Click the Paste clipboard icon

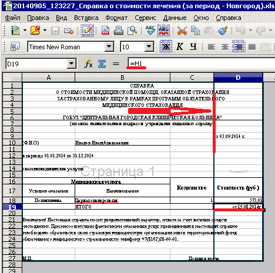[209, 31]
